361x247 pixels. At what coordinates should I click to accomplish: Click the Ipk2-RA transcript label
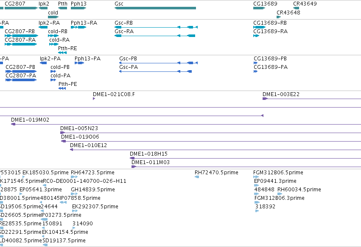point(49,23)
